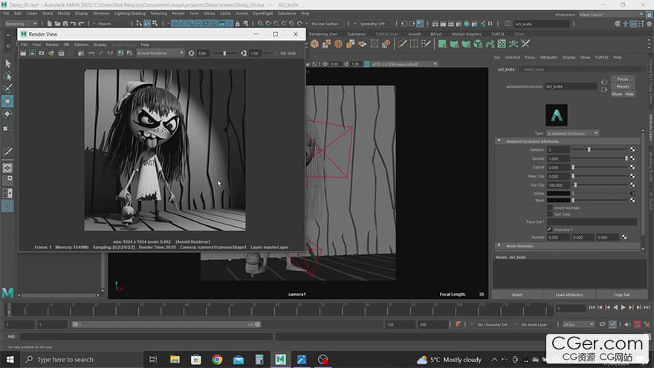Screen dimensions: 654x368
Task: Collapse Ambient Occlusion Attributes section
Action: point(499,141)
